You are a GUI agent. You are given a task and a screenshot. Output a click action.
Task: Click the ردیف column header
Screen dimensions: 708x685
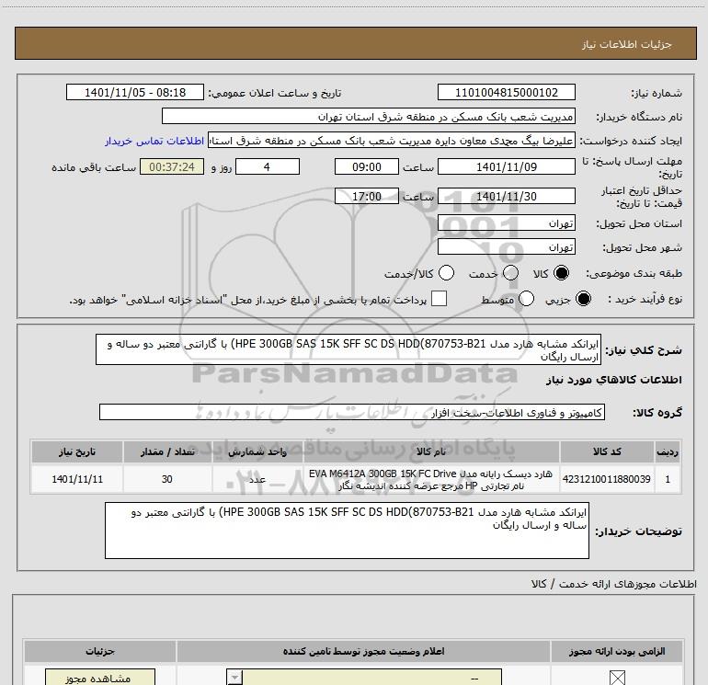point(668,452)
